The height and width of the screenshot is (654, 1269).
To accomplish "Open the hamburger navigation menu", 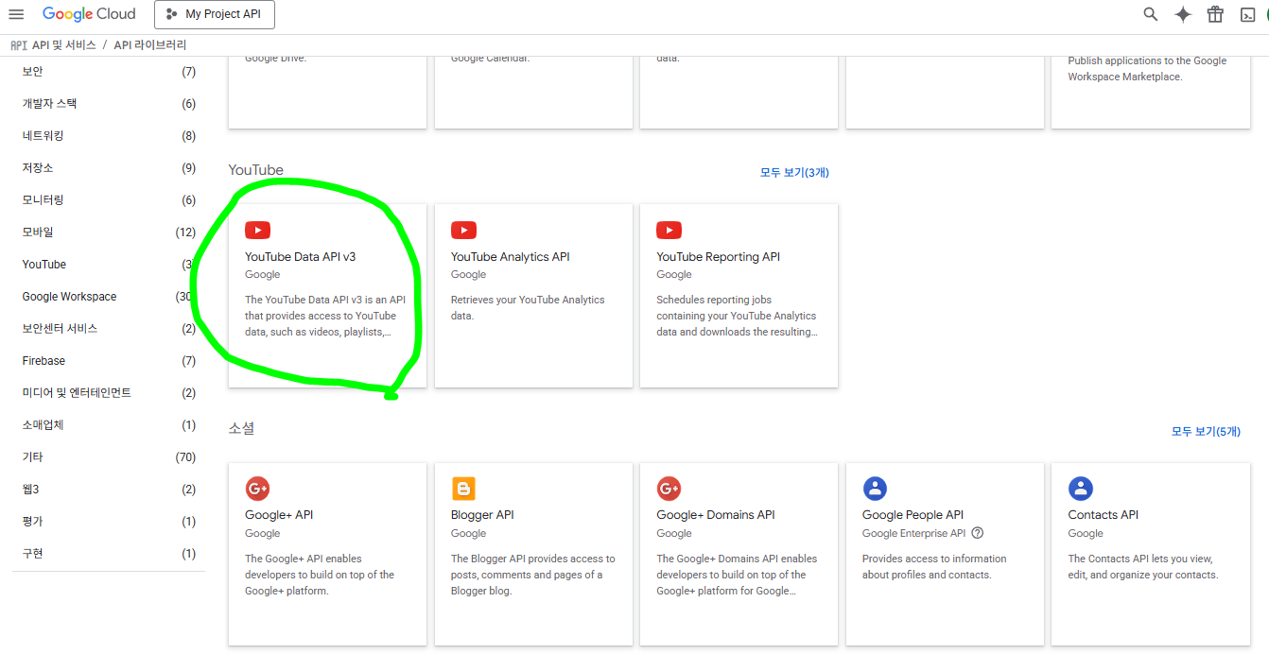I will click(16, 14).
